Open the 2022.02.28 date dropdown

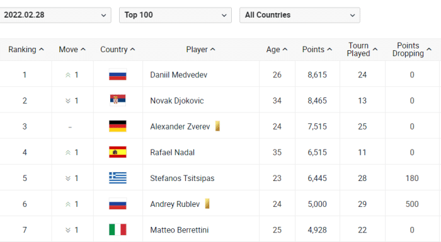click(x=55, y=15)
